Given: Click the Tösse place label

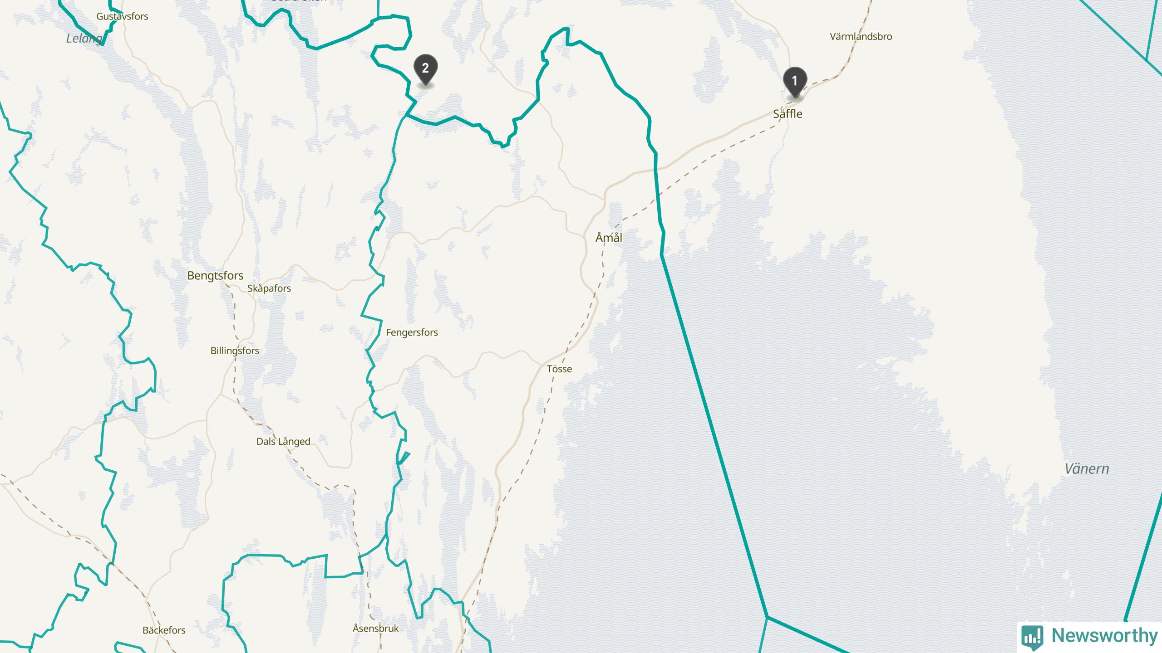Looking at the screenshot, I should click(x=559, y=369).
